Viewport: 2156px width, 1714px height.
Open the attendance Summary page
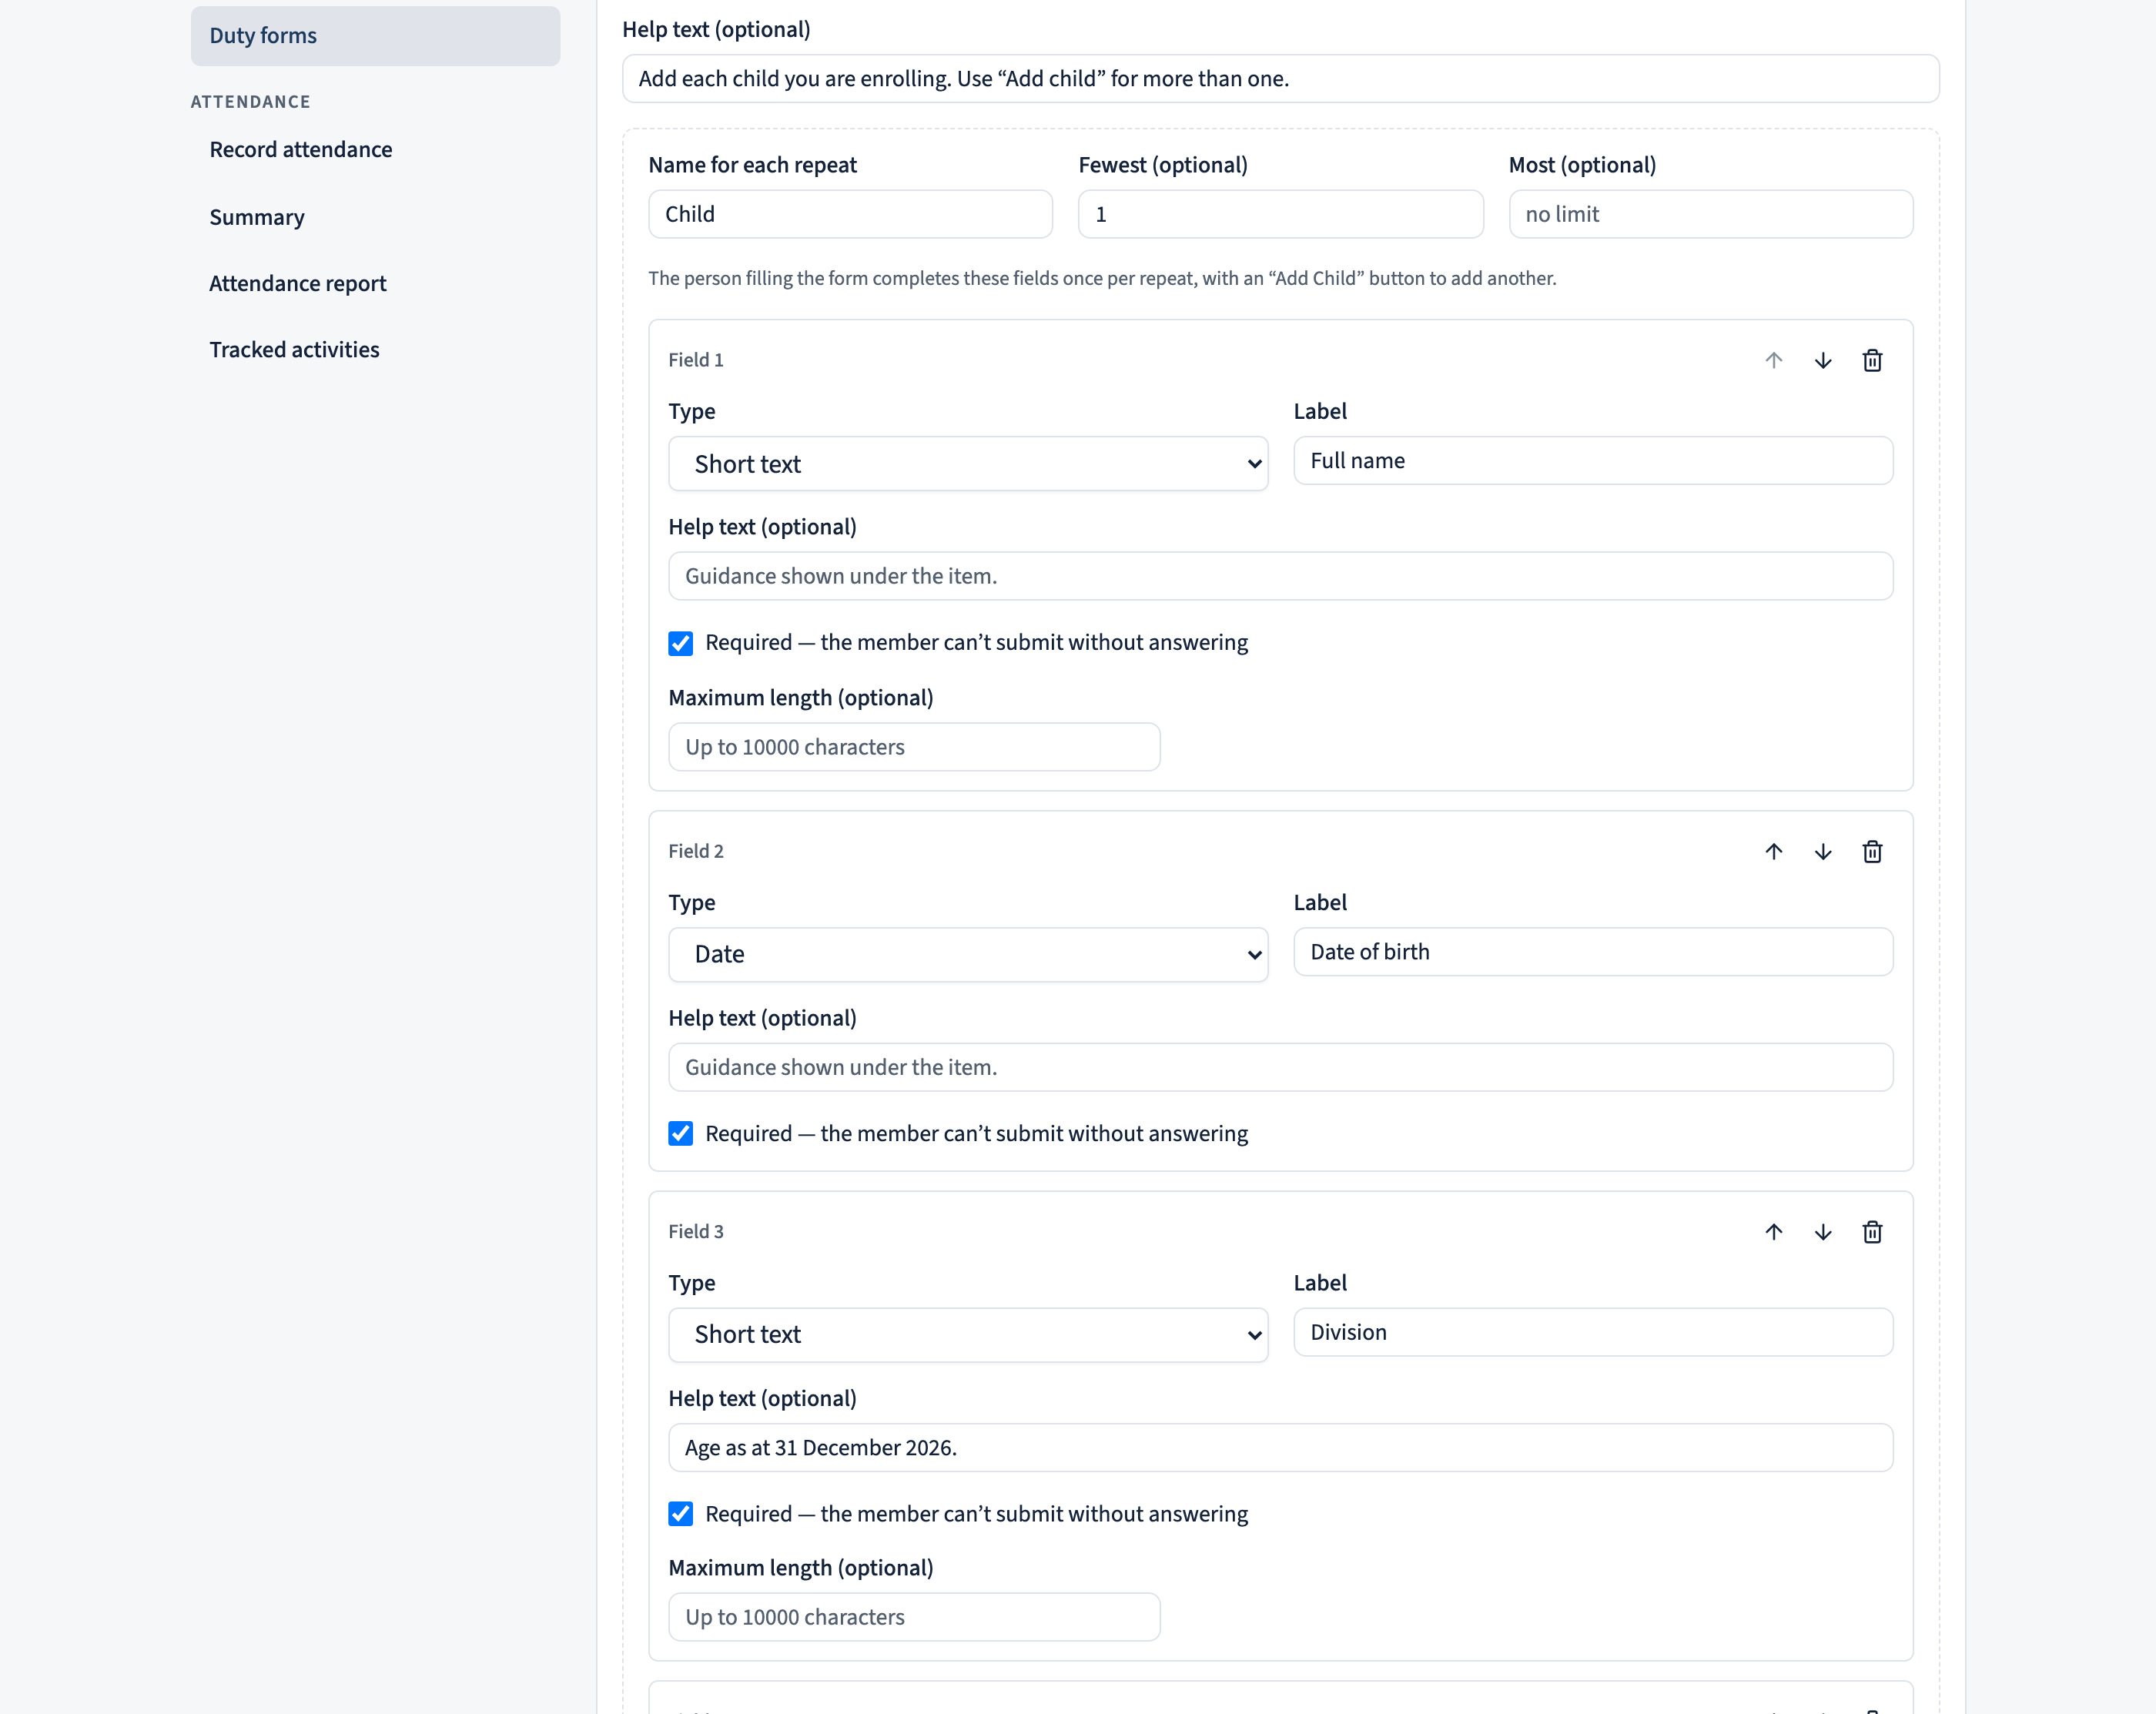click(x=257, y=217)
